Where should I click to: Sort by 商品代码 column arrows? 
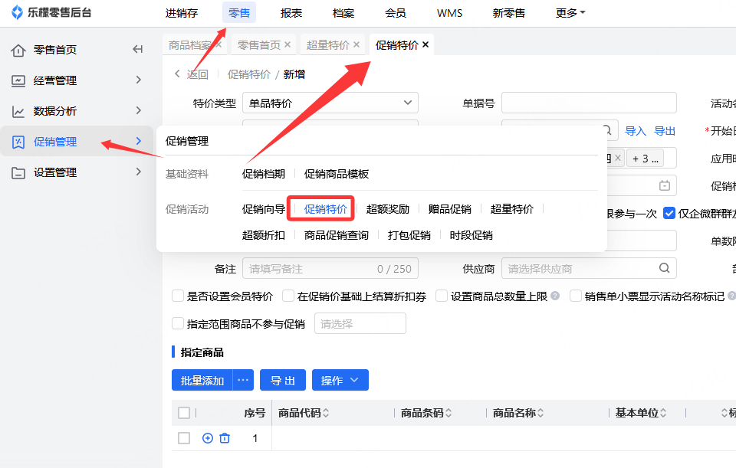point(326,413)
